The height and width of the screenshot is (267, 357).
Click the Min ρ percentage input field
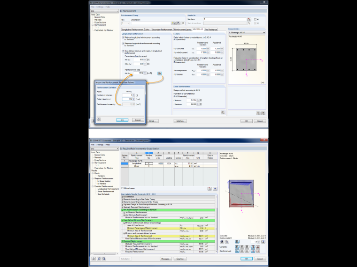click(139, 59)
